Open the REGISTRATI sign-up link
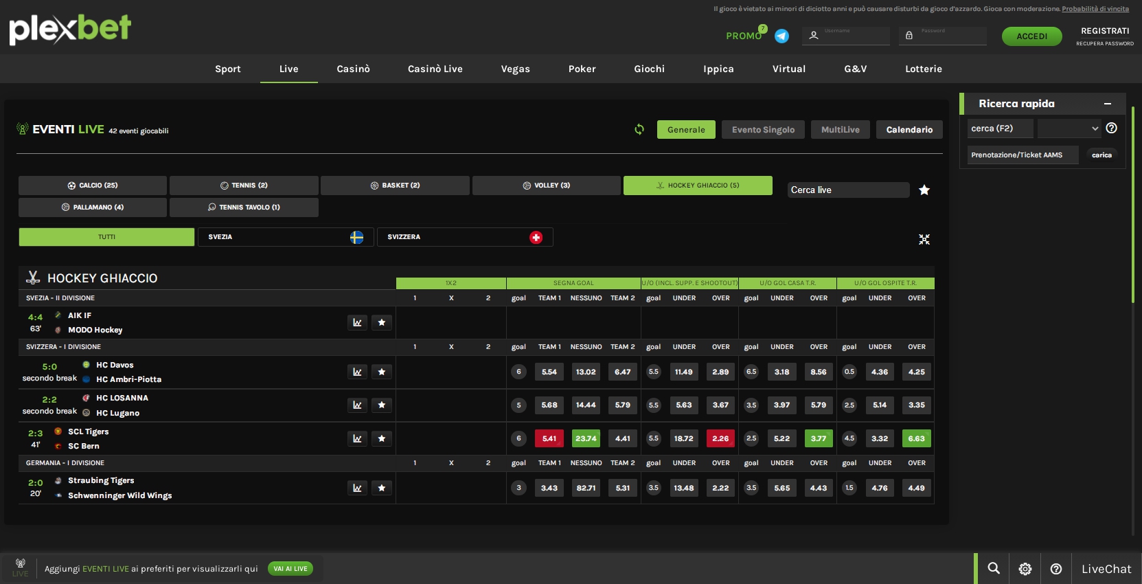Image resolution: width=1142 pixels, height=584 pixels. point(1105,31)
